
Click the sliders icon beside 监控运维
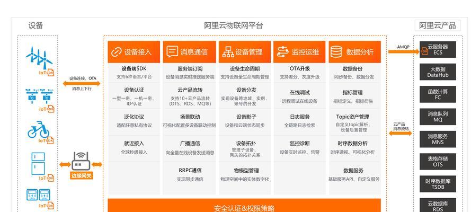pos(283,51)
